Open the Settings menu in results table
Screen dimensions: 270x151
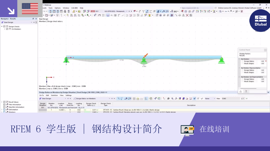pyautogui.click(x=69, y=95)
